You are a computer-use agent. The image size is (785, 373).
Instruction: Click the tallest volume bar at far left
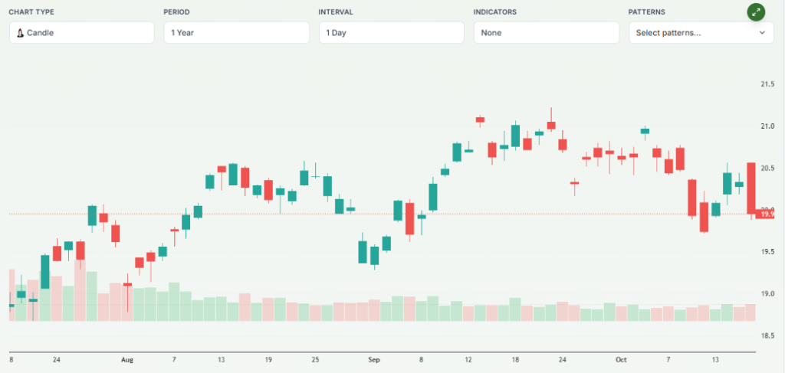11,295
